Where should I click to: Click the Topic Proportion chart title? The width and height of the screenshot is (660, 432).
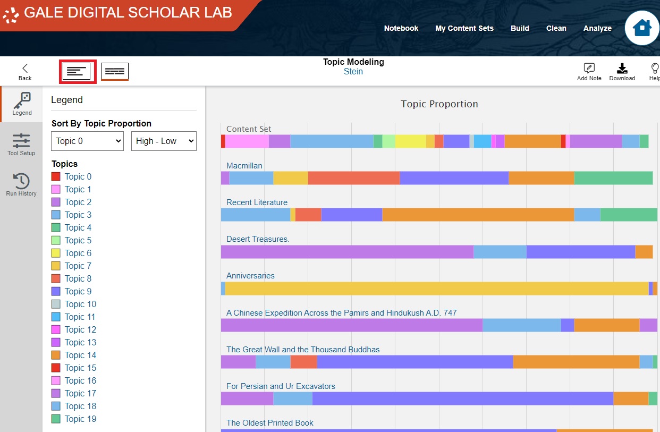click(439, 104)
